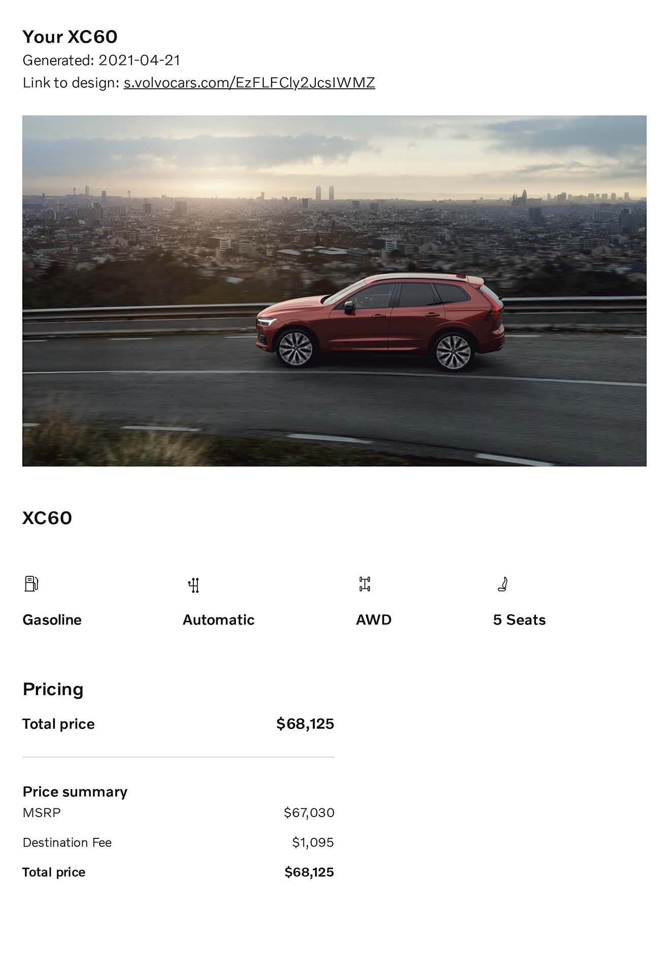Click the car seat icon
669x975 pixels.
[x=503, y=584]
